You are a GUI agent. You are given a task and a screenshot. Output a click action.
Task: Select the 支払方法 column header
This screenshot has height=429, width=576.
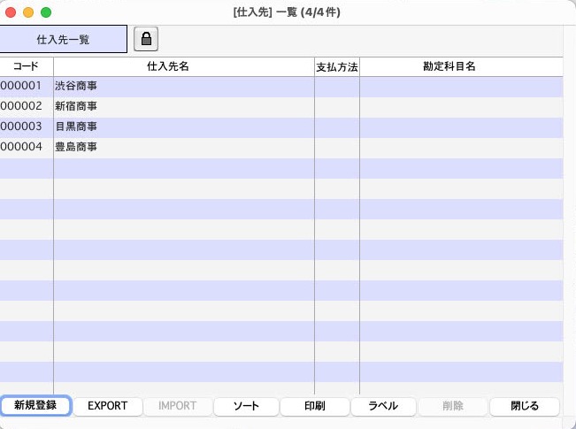click(337, 66)
